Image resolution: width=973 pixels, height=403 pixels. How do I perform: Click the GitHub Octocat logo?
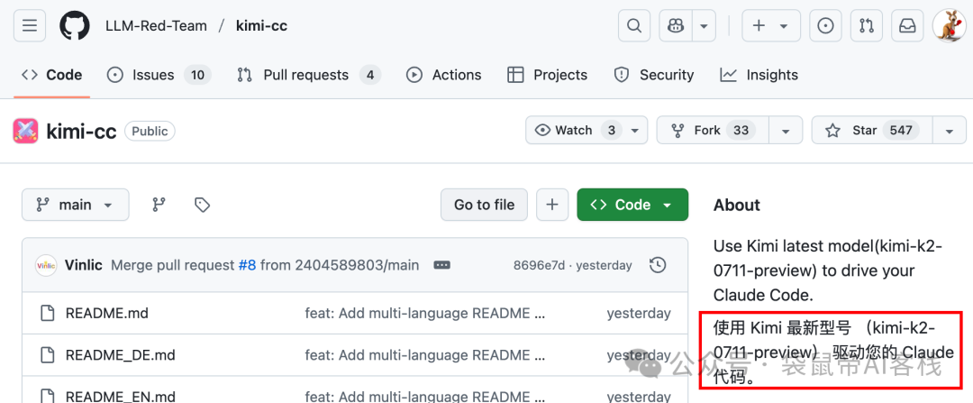[75, 25]
